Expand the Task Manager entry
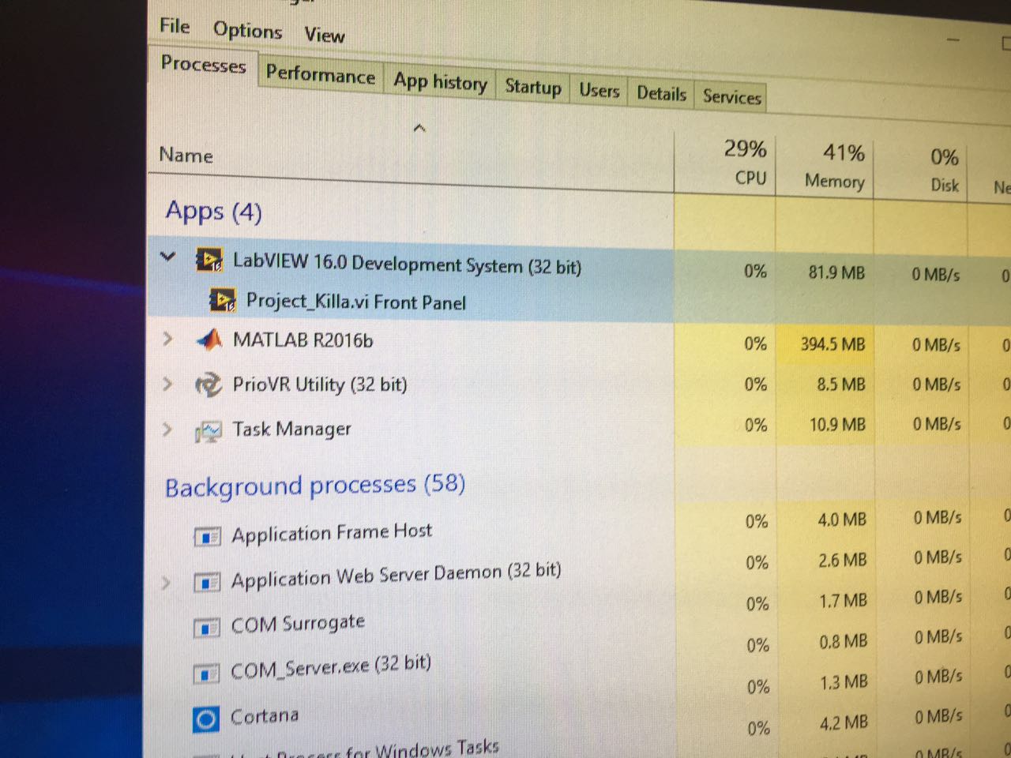The width and height of the screenshot is (1011, 758). [x=167, y=429]
